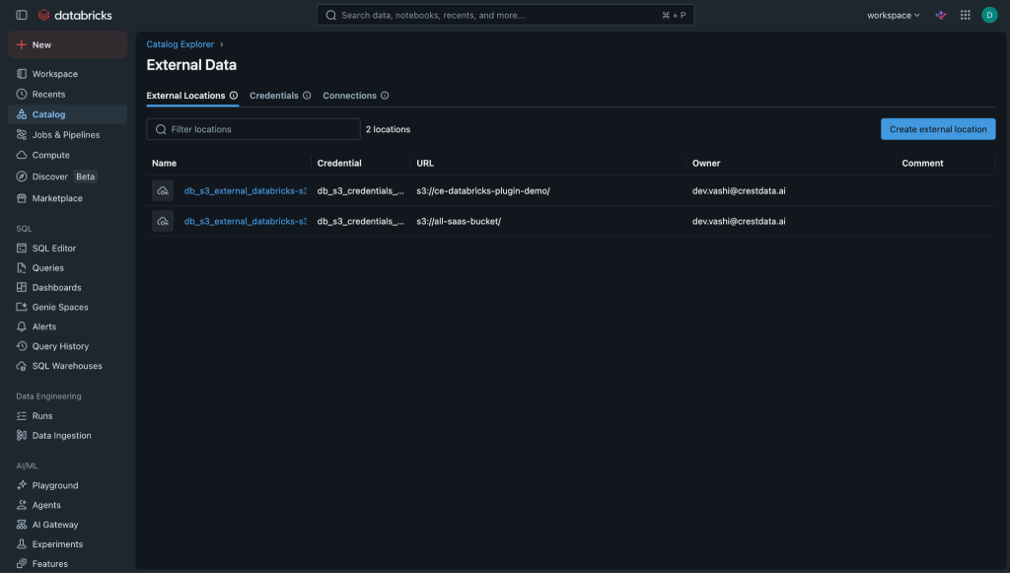Screen dimensions: 1010x573
Task: Open Discover Beta page
Action: coord(68,177)
